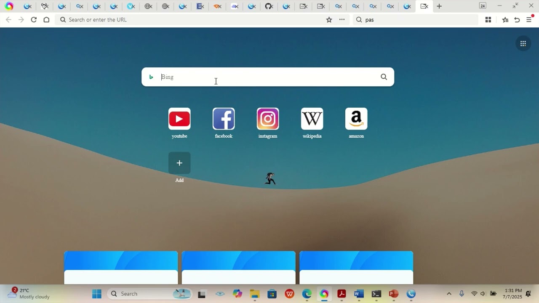This screenshot has height=303, width=539.
Task: Open the third news card thumbnail
Action: (x=356, y=268)
